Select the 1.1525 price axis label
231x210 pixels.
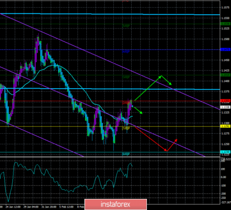(225, 29)
